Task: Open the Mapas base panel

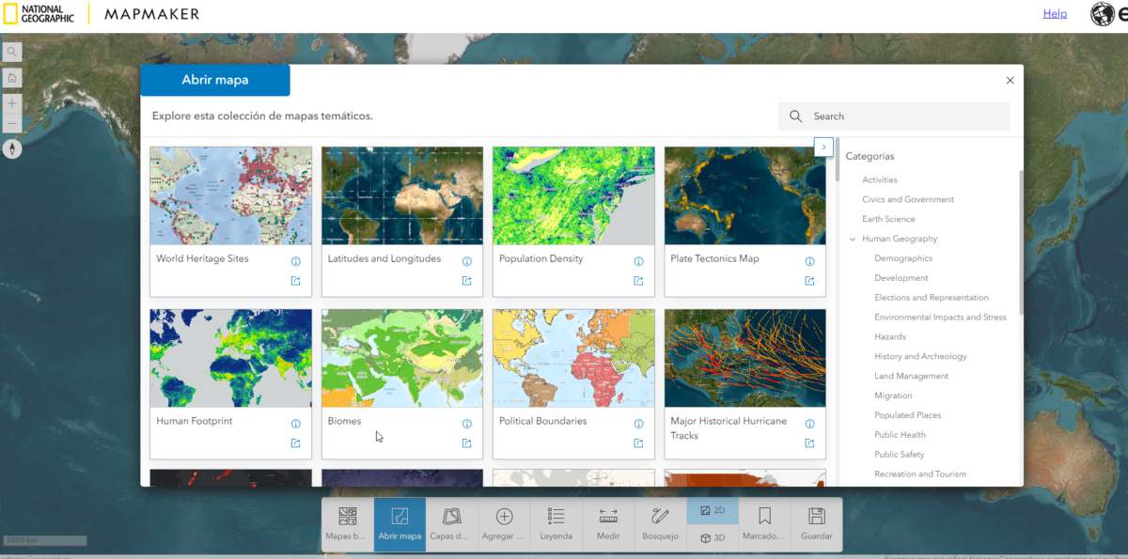Action: (347, 523)
